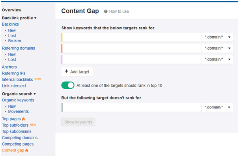Click the purple-marked target input field
The height and width of the screenshot is (157, 239).
coord(132,60)
